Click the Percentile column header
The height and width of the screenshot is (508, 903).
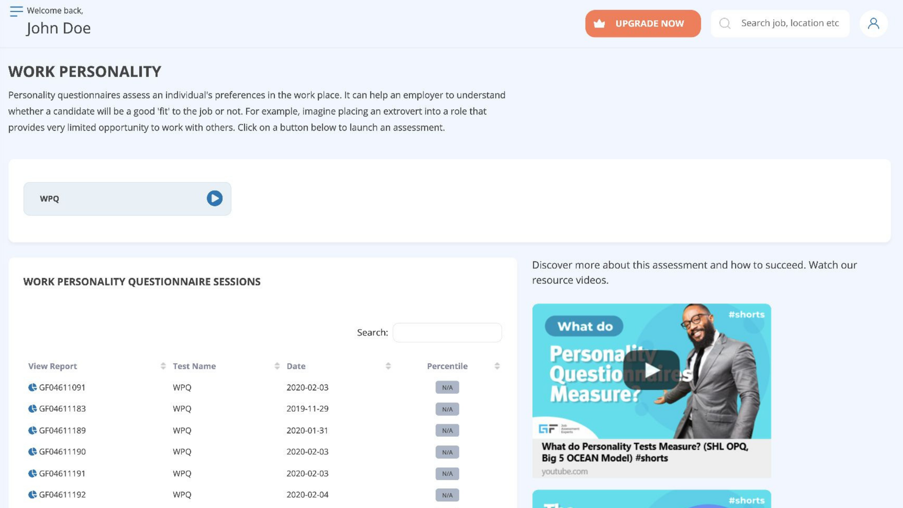[x=447, y=366]
